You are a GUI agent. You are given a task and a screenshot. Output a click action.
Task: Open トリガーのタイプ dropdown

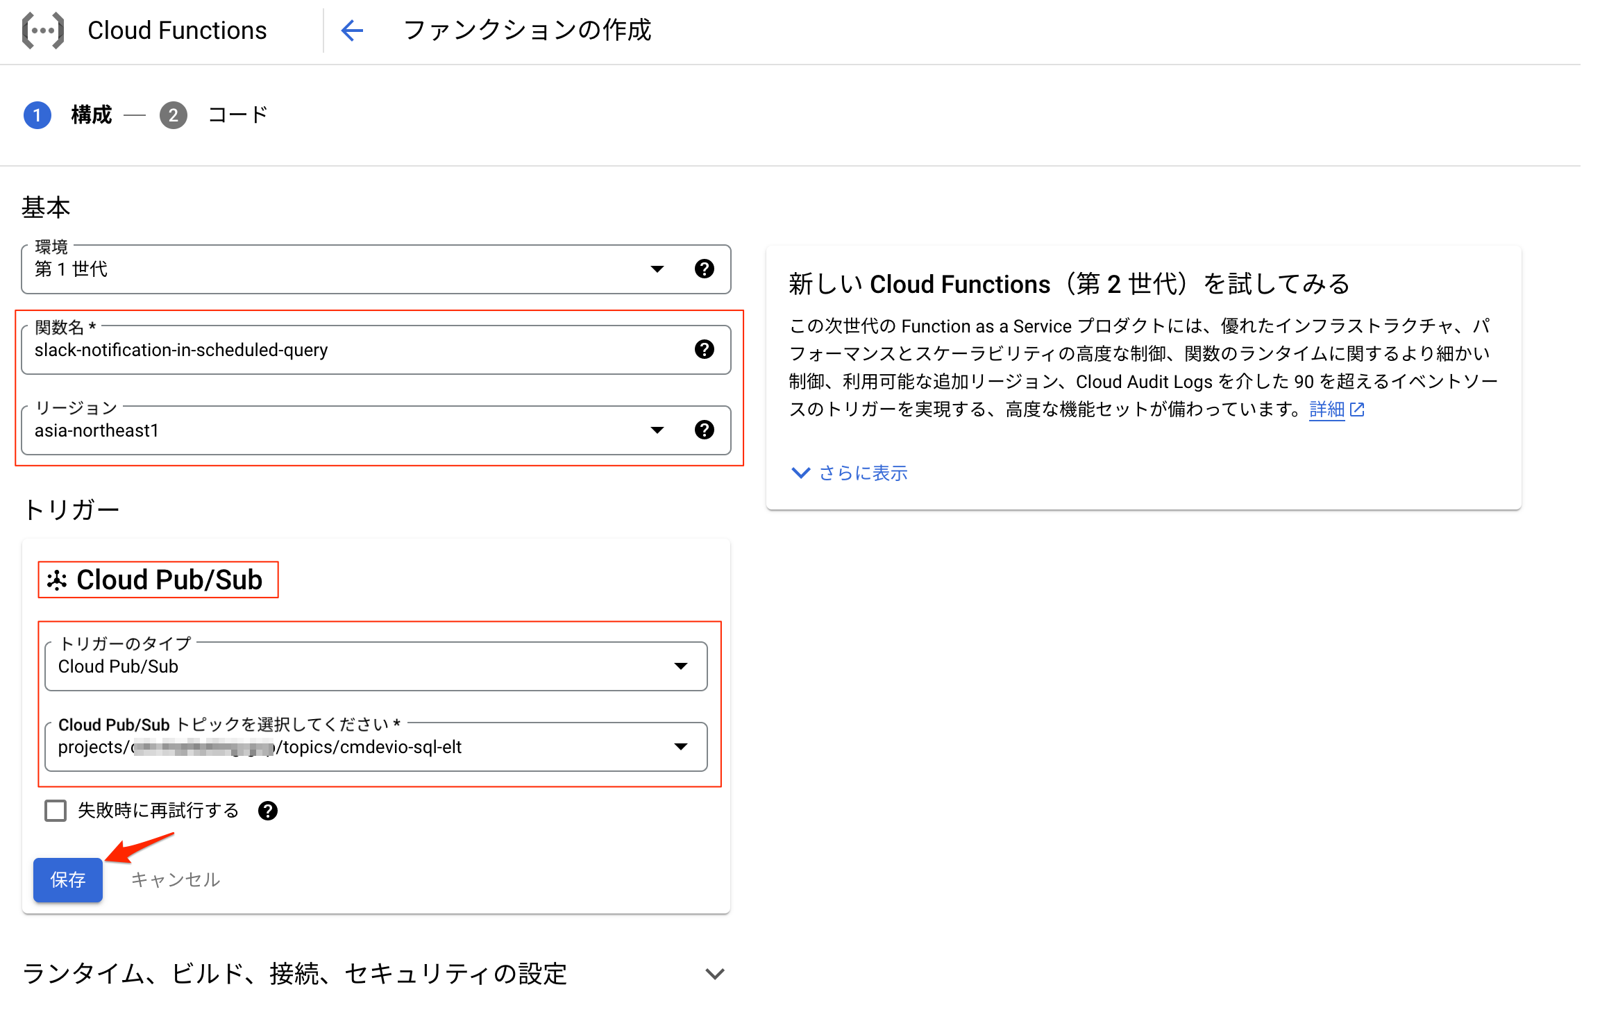pyautogui.click(x=376, y=666)
